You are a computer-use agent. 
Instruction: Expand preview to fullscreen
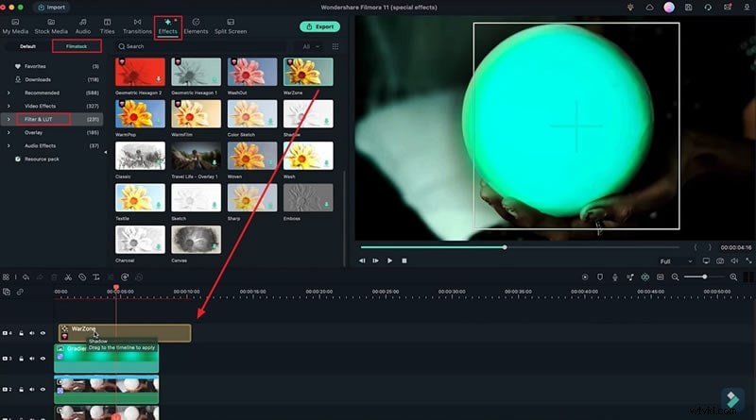point(748,260)
